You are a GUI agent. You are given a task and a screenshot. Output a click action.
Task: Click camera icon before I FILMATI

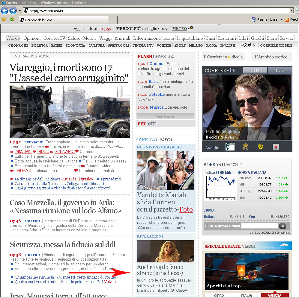tap(12, 171)
